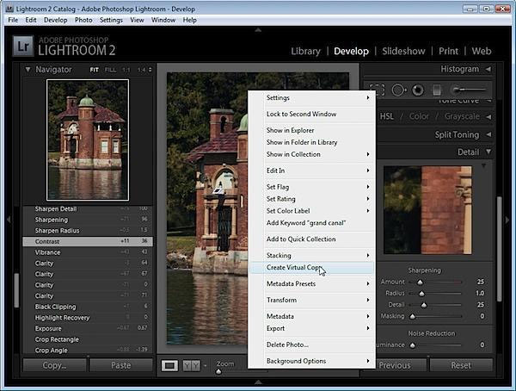This screenshot has width=516, height=391.
Task: Switch to Loupe view icon in toolbar
Action: 169,365
